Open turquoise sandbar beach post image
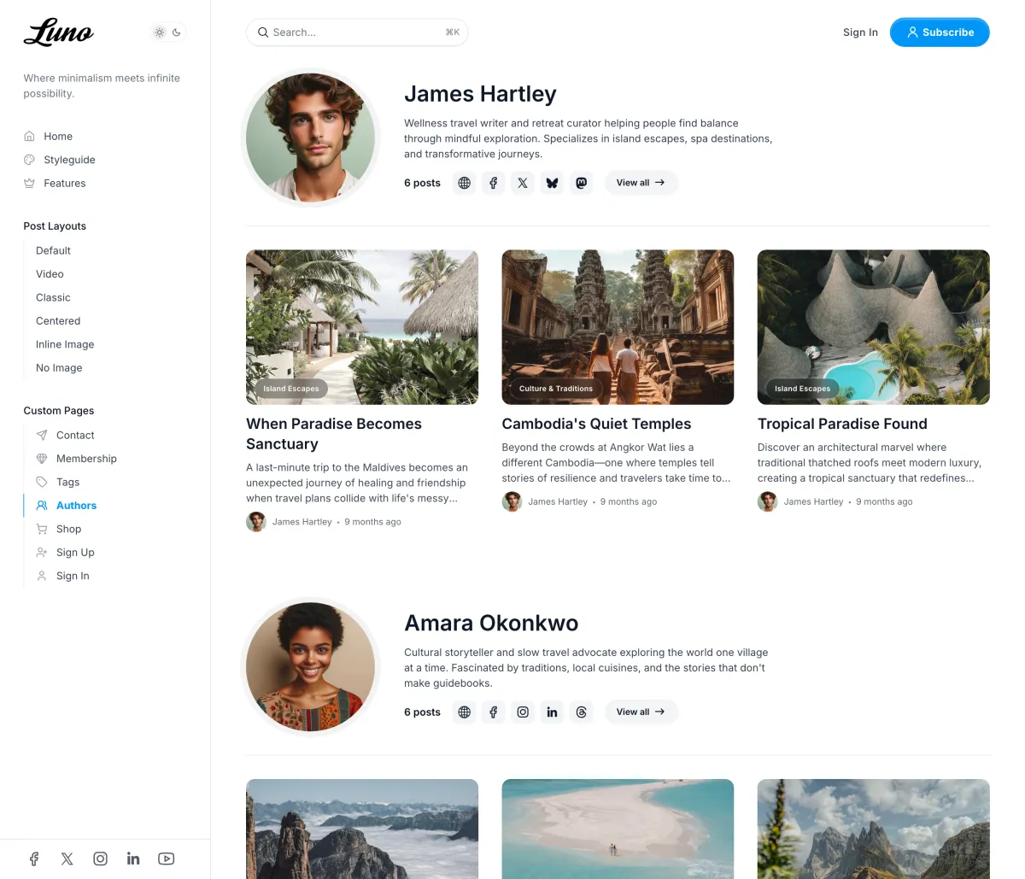1025x879 pixels. [x=618, y=829]
